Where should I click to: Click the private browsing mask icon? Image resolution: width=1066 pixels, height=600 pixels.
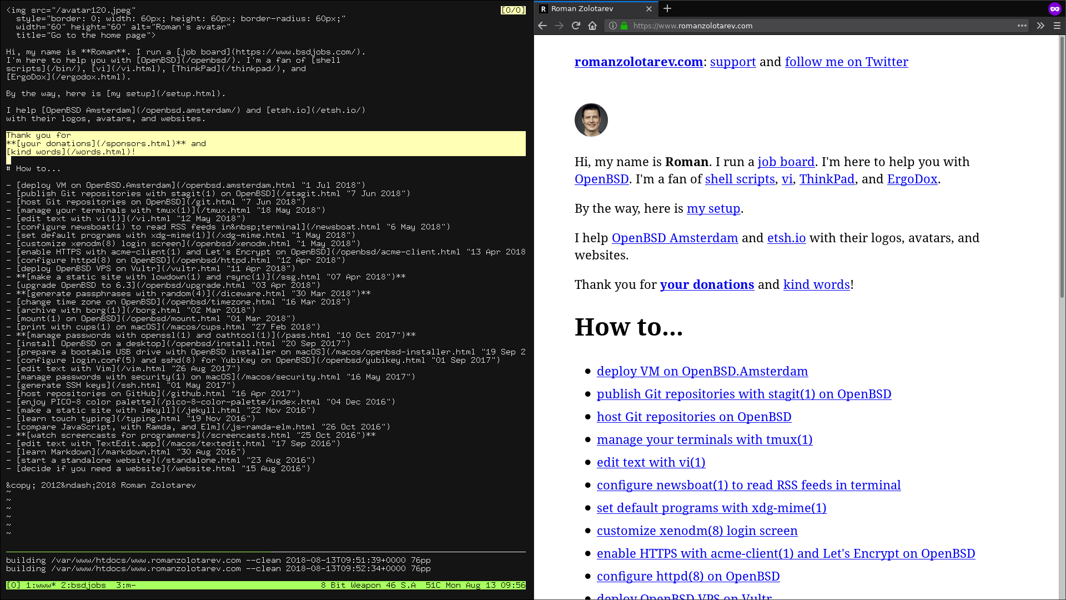(1054, 8)
